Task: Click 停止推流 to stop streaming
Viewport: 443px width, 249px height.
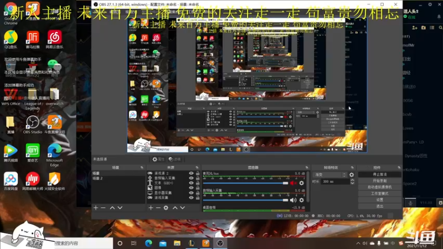Action: (380, 174)
